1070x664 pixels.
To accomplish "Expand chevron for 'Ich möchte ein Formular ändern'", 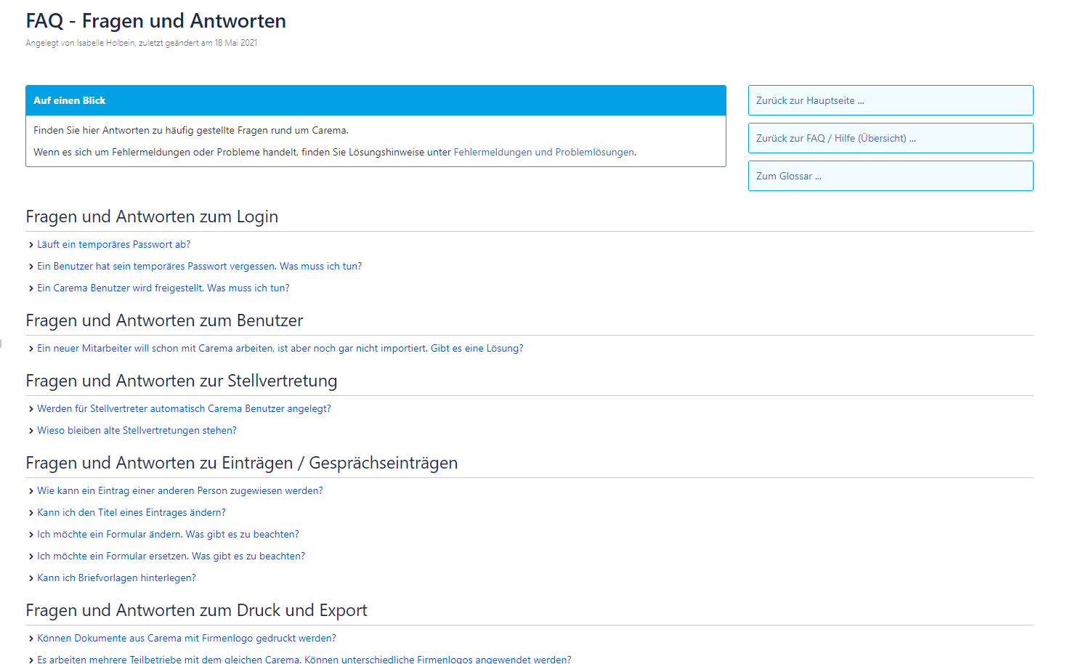I will pos(31,535).
